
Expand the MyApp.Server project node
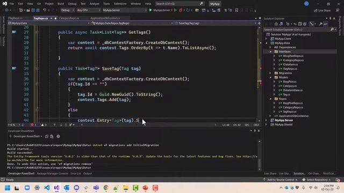pos(267,120)
